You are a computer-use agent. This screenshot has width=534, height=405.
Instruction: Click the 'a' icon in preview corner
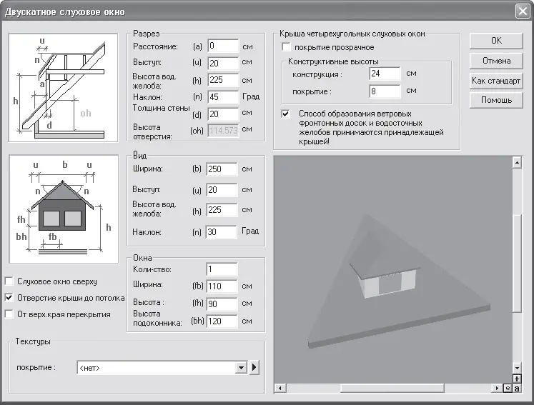coord(516,389)
